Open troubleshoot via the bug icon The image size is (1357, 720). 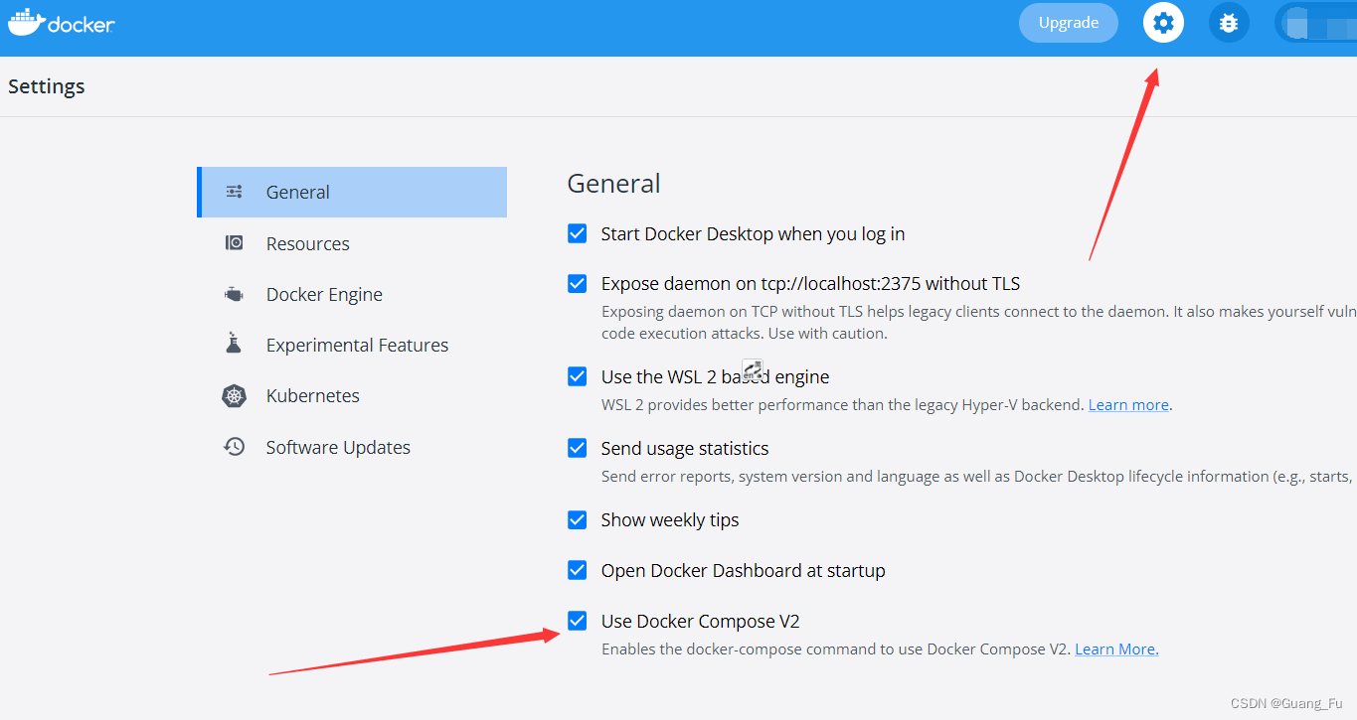click(1229, 23)
